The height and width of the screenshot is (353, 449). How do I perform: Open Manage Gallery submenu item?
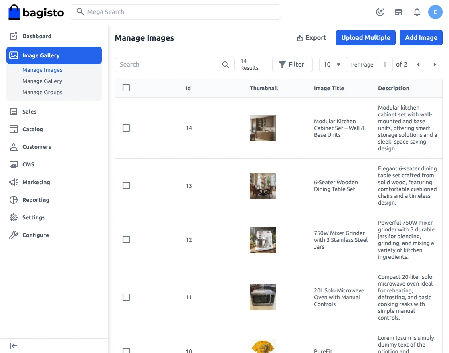pyautogui.click(x=42, y=81)
